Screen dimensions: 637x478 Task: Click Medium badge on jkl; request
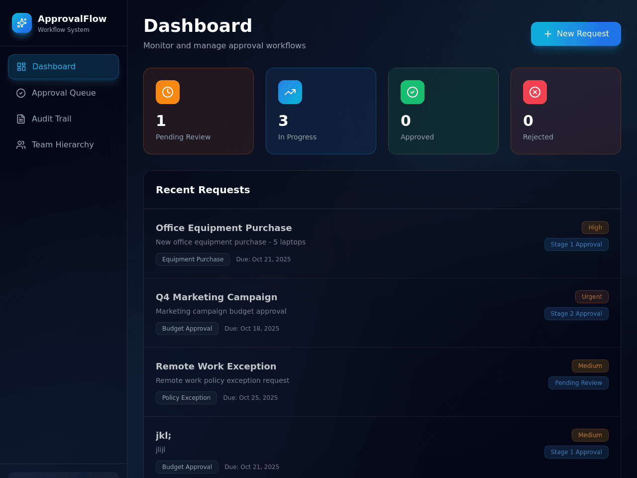[x=590, y=435]
